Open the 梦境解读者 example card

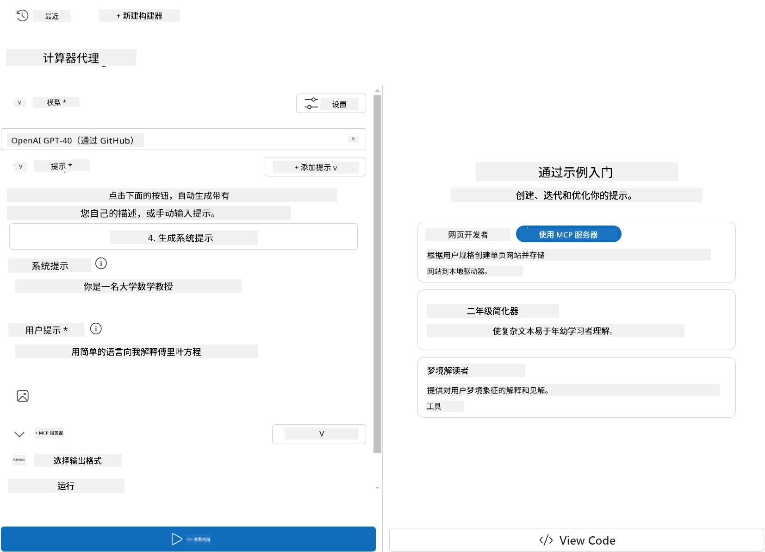pos(576,387)
